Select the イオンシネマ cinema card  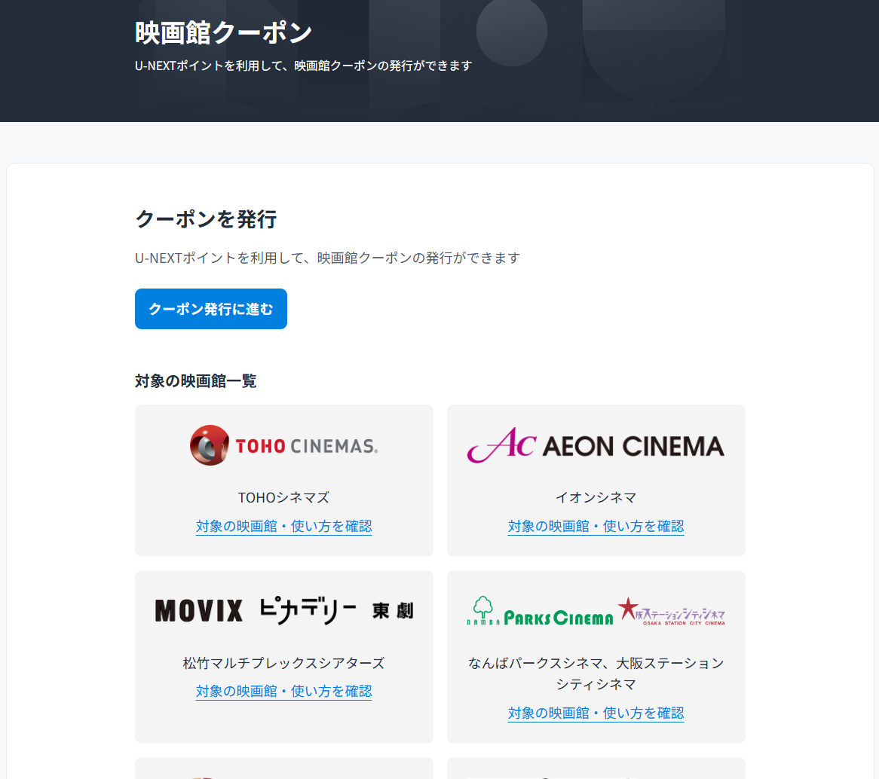tap(596, 481)
